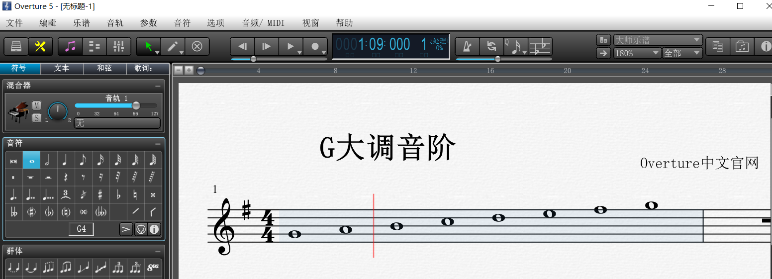Image resolution: width=772 pixels, height=279 pixels.
Task: Select the half note in note palette
Action: (x=48, y=160)
